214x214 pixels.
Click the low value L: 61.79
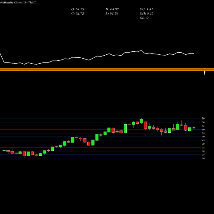click(112, 14)
